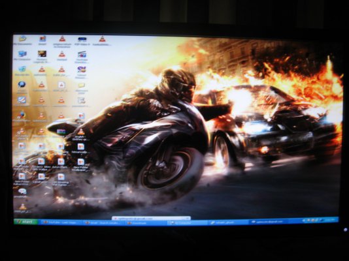
Task: Launch Mozilla Firefox from the desktop
Action: coord(22,116)
